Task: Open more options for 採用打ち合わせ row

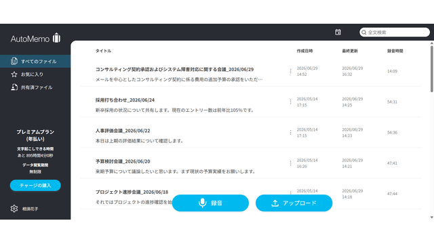Action: [x=290, y=102]
